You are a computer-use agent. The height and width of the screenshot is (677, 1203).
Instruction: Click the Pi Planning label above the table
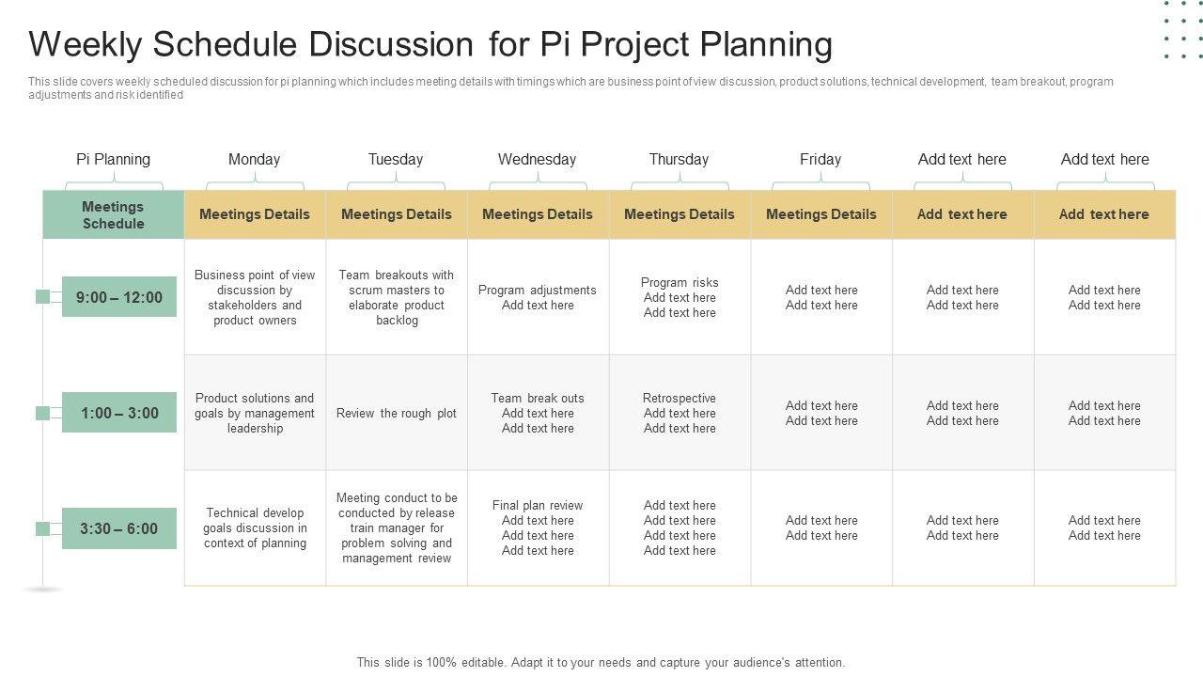click(x=113, y=160)
